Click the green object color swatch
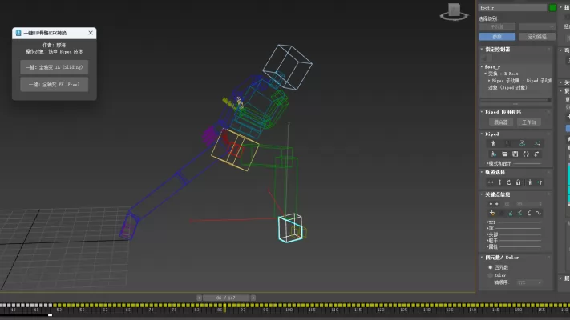 [552, 7]
